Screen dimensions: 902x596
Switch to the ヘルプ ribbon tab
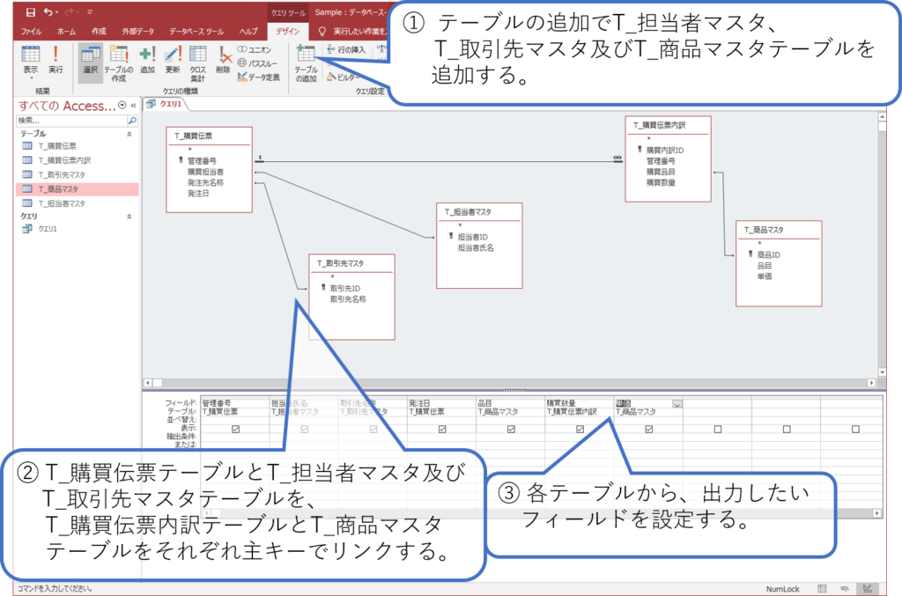point(248,32)
